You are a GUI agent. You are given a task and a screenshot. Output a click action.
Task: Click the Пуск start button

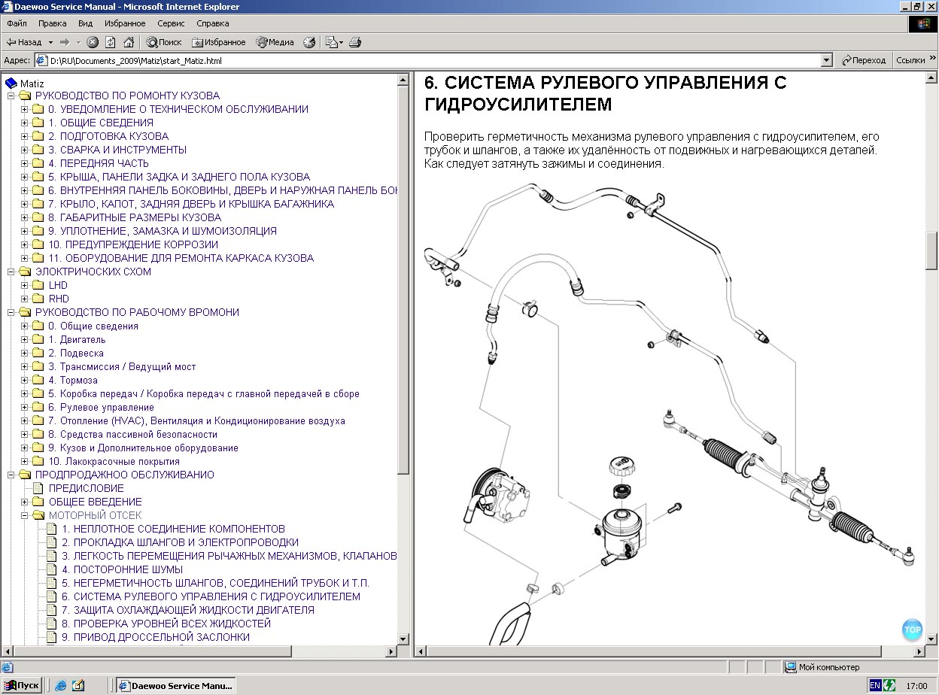click(x=23, y=685)
